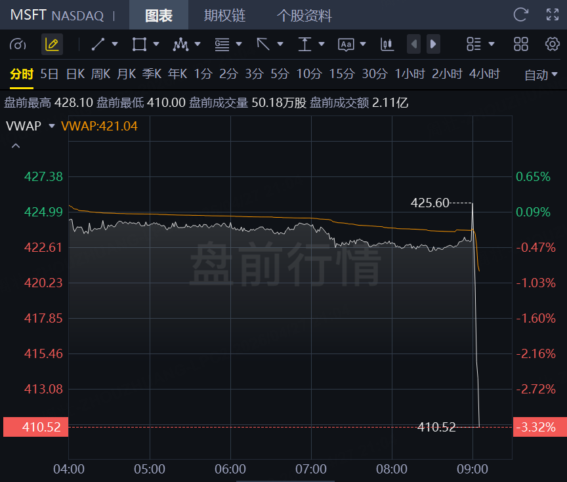Screen dimensions: 567x482
Task: Switch to the 图表 tab
Action: coord(159,15)
